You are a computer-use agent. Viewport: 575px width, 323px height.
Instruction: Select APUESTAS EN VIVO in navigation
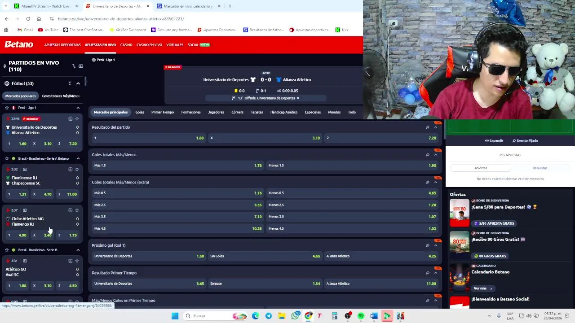tap(100, 45)
